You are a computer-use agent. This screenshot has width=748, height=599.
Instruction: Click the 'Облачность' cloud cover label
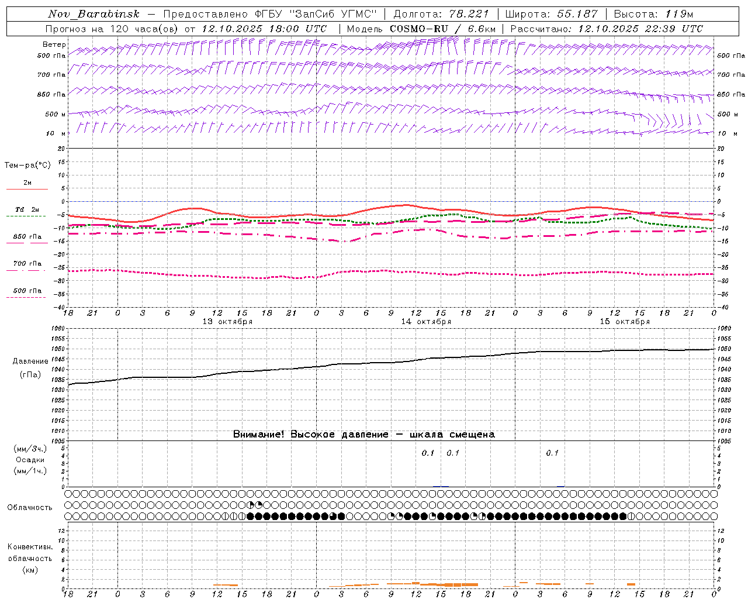pos(30,508)
